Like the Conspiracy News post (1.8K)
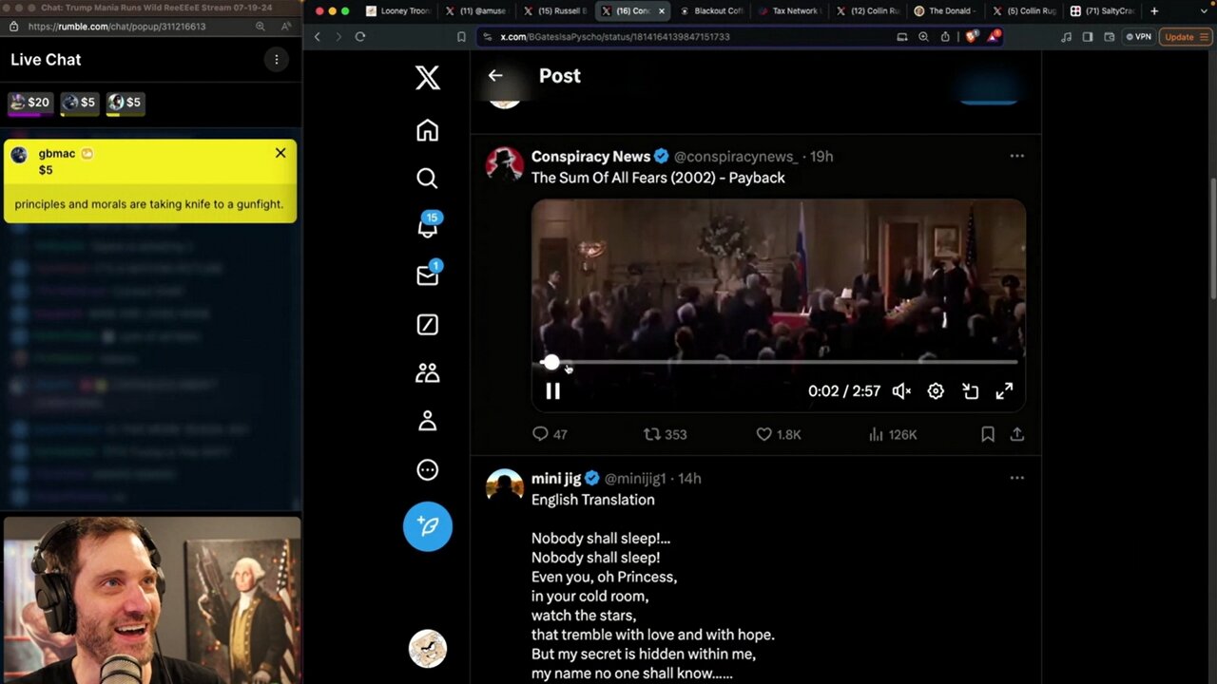 (778, 434)
